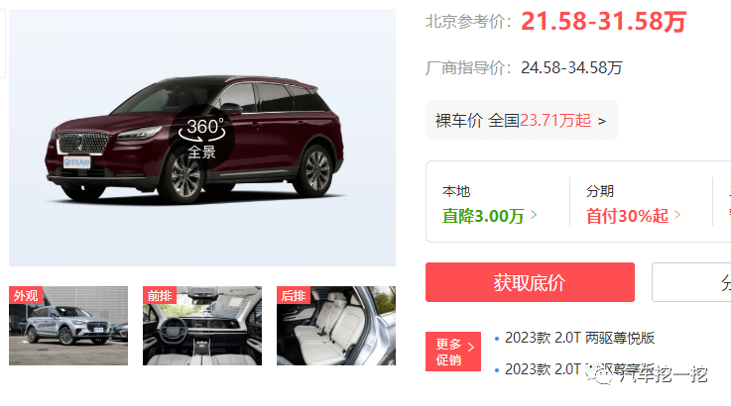Image resolution: width=731 pixels, height=406 pixels.
Task: Click the 获取底价 red button
Action: 530,282
